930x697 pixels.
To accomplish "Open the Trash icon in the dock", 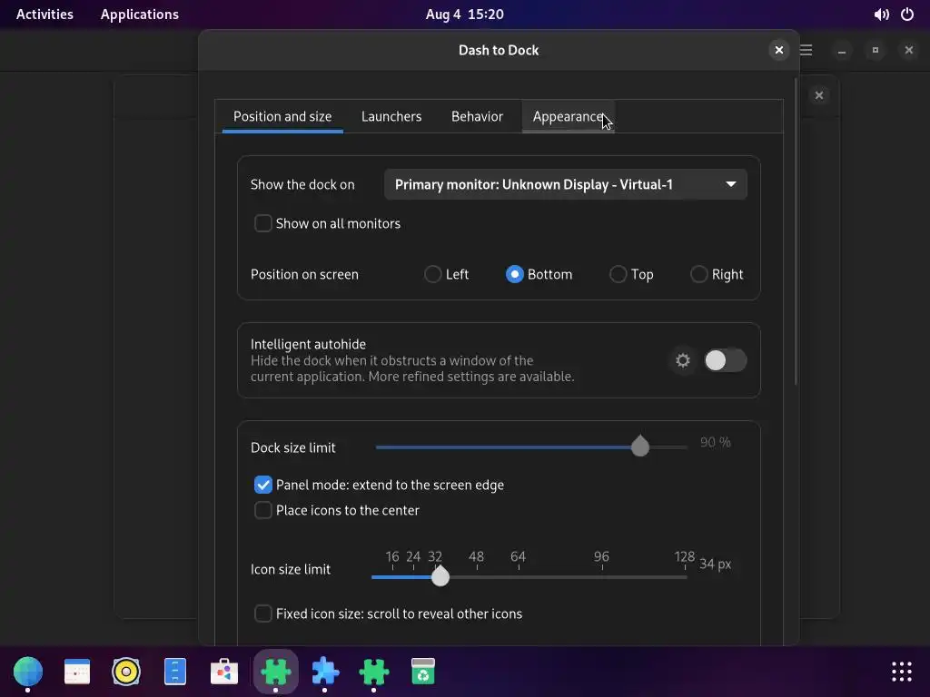I will [x=423, y=672].
